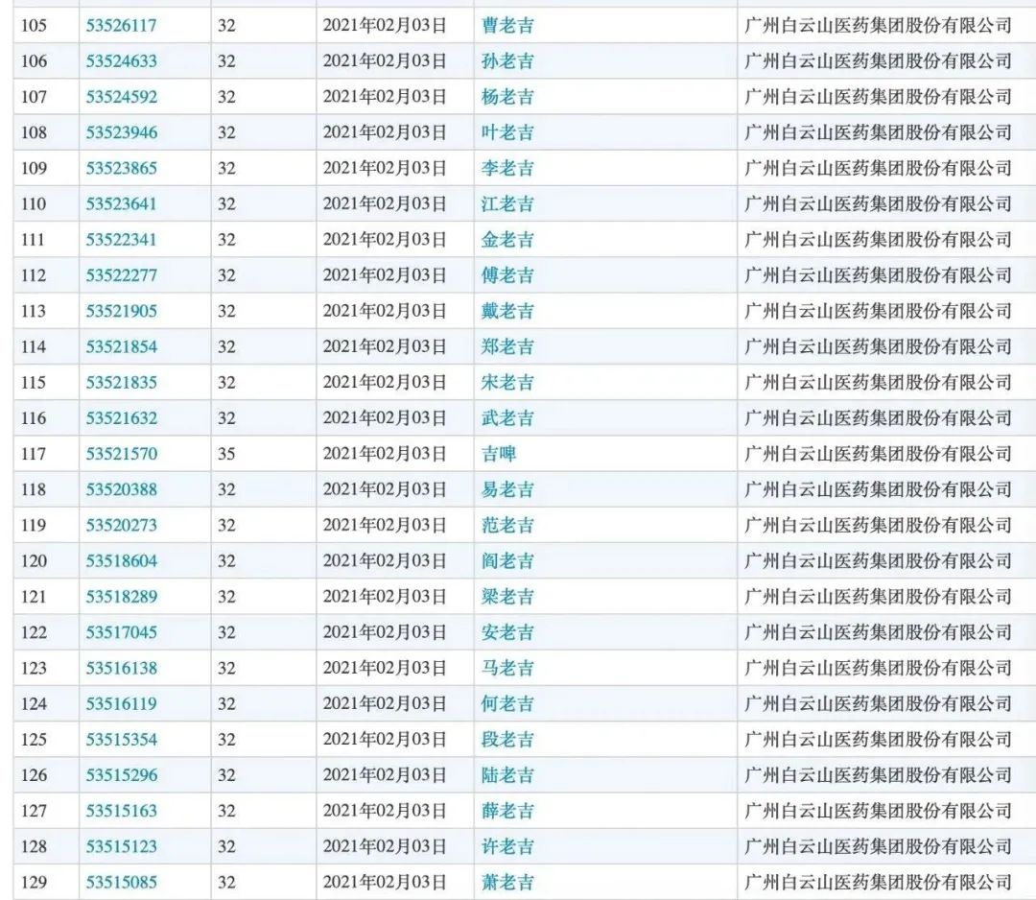View the 陆老吉 trademark
Viewport: 1036px width, 900px height.
[507, 775]
